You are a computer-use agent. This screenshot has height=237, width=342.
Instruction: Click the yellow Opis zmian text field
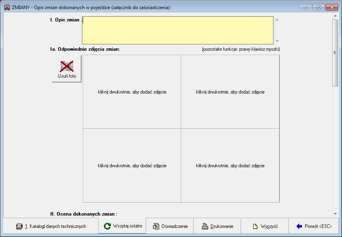point(177,30)
